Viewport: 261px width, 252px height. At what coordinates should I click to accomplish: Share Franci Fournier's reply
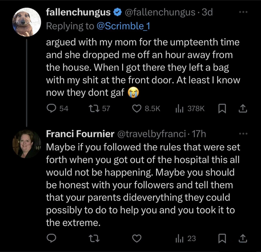(x=243, y=238)
